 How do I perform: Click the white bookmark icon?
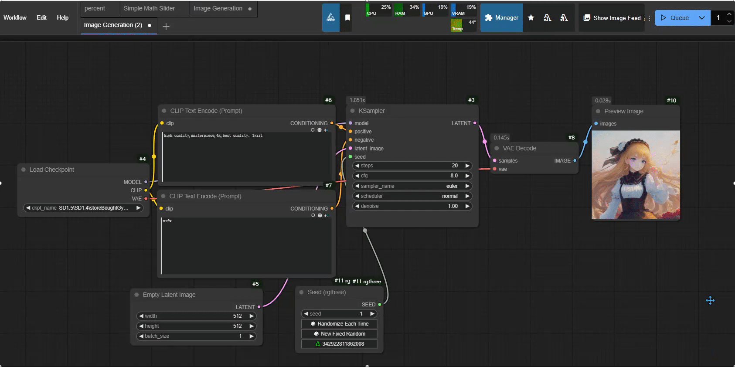pyautogui.click(x=347, y=17)
